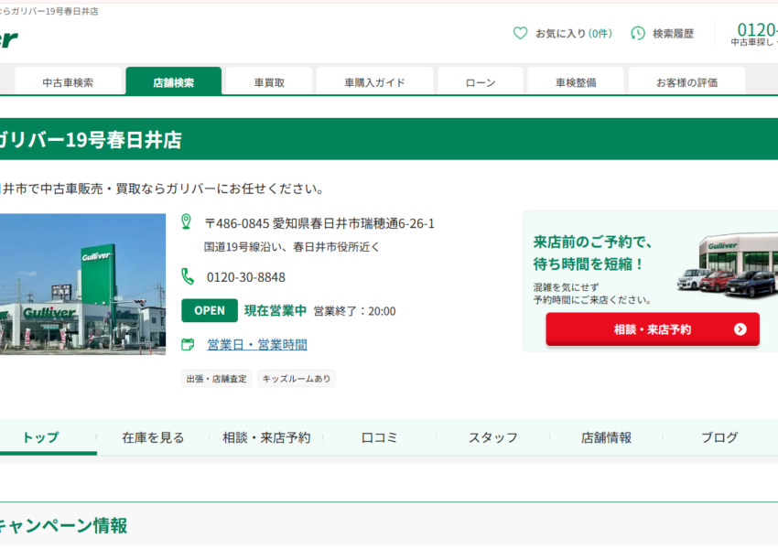Viewport: 778px width, 549px height.
Task: Click the calendar icon beside business hours
Action: click(188, 344)
